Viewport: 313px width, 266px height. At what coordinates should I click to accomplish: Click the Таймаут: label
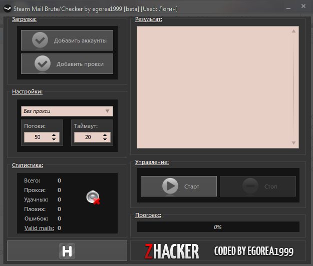86,126
